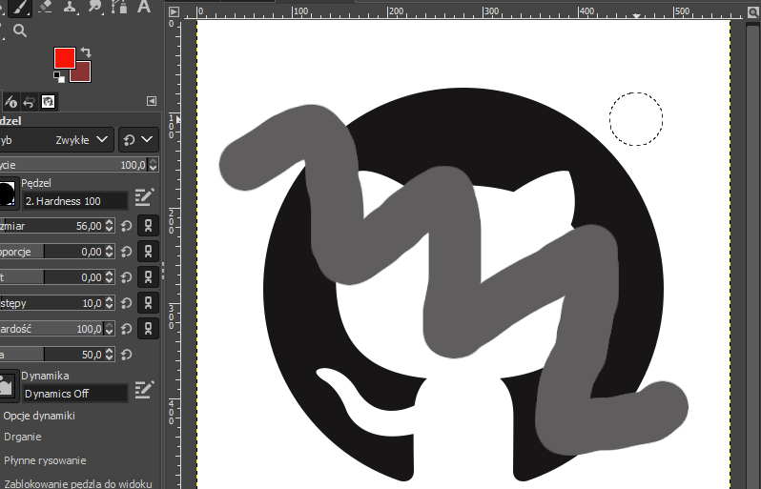
Task: Expand Opcje dynamiki section
Action: point(38,416)
